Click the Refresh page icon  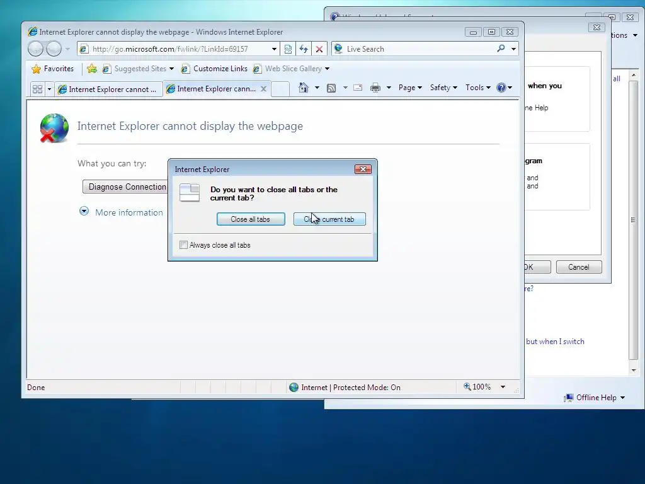point(304,49)
